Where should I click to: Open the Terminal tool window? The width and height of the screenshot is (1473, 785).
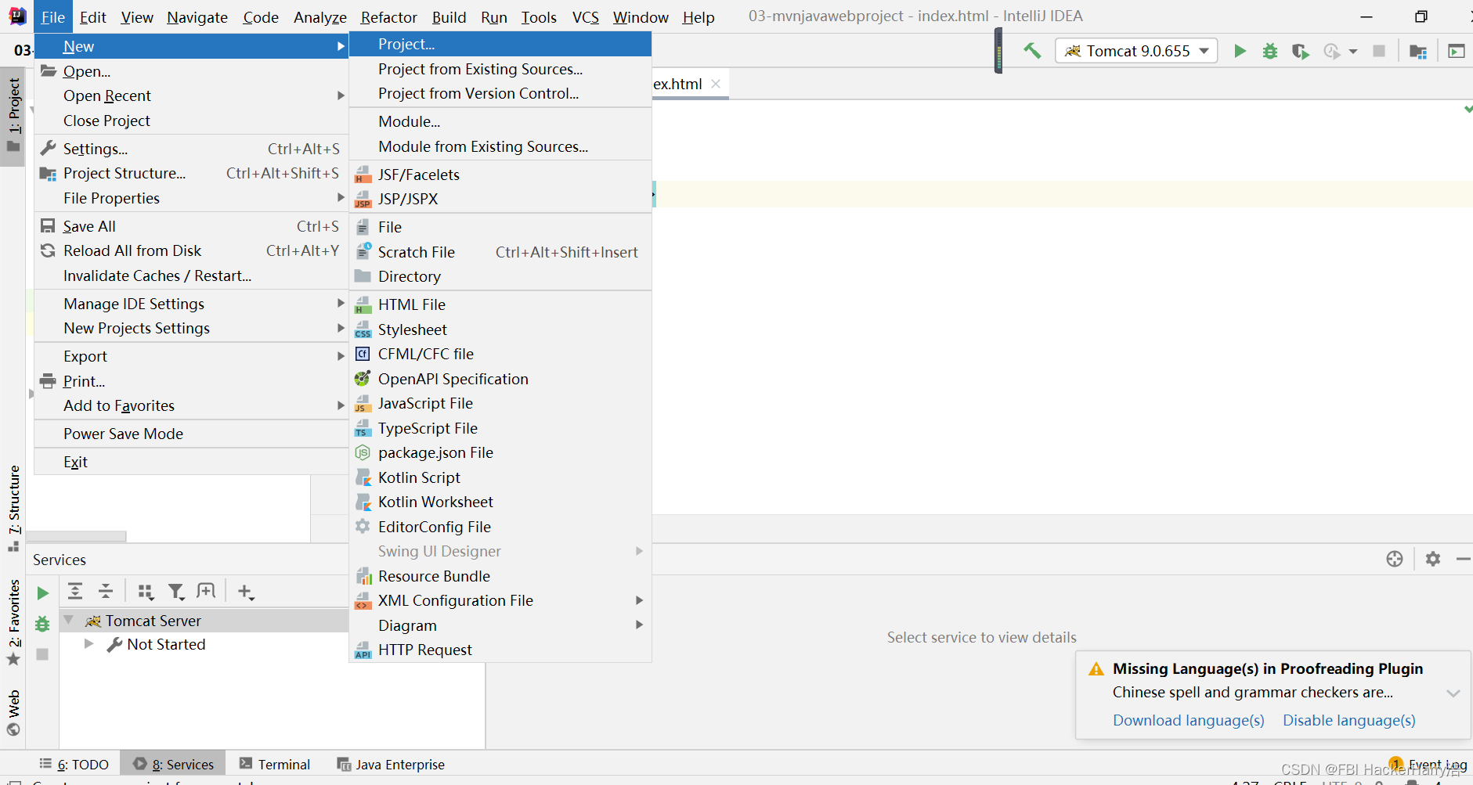coord(275,764)
